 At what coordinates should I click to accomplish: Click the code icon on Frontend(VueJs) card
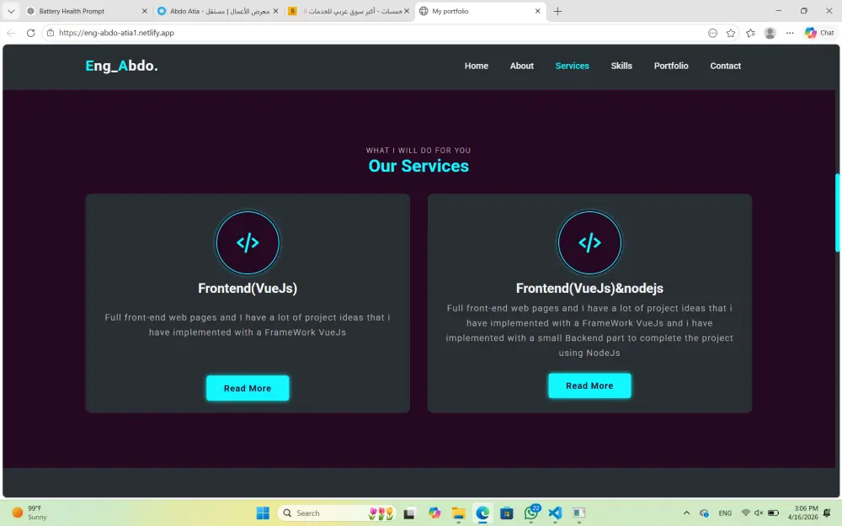pyautogui.click(x=248, y=242)
